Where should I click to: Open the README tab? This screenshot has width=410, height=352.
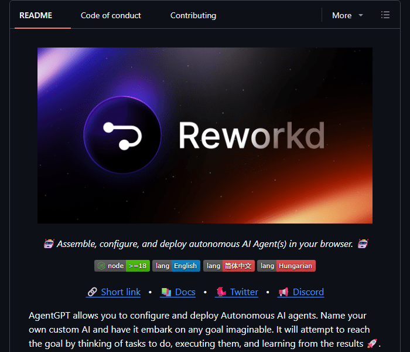36,15
